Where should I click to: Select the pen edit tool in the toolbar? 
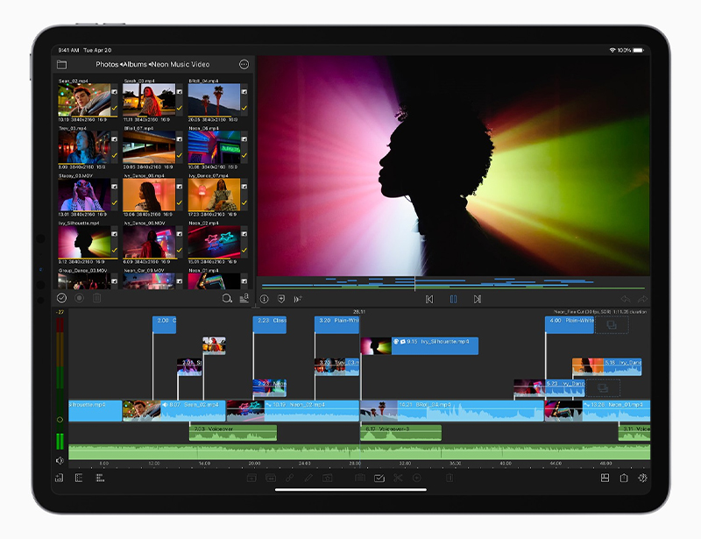308,478
